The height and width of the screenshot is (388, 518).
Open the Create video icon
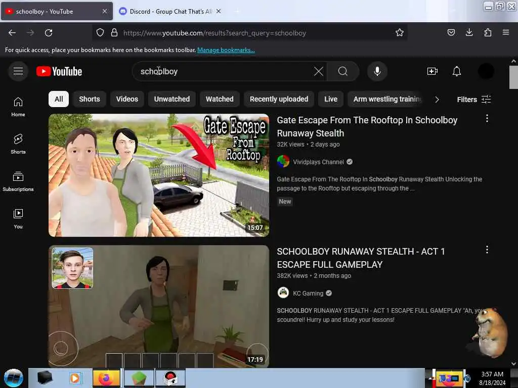point(432,71)
